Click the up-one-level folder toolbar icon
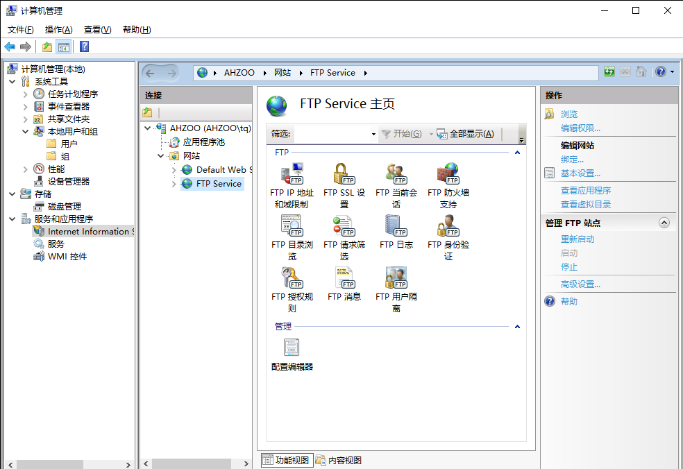Screen dimensions: 683x469 click(47, 46)
